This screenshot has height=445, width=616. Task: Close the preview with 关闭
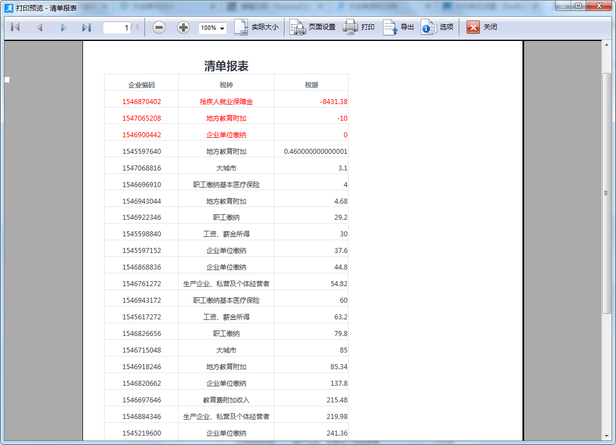[482, 27]
